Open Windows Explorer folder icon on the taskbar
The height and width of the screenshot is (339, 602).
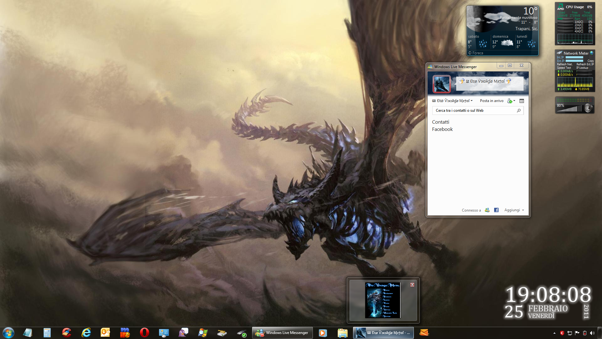point(342,333)
